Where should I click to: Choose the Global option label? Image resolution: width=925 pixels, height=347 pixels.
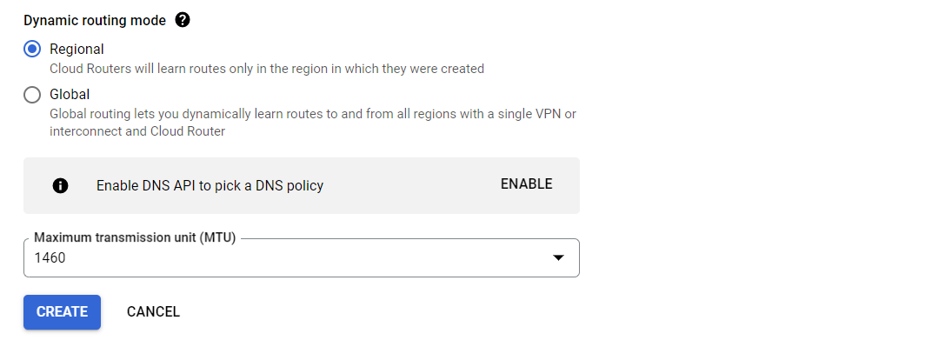pyautogui.click(x=70, y=95)
